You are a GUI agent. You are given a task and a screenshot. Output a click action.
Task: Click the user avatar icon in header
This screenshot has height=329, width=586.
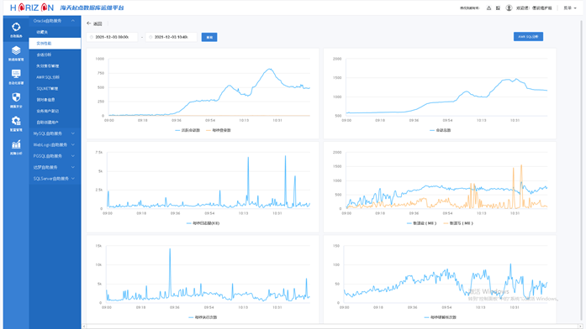point(509,8)
